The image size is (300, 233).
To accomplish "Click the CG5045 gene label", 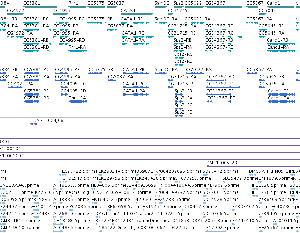I will click(x=267, y=10).
